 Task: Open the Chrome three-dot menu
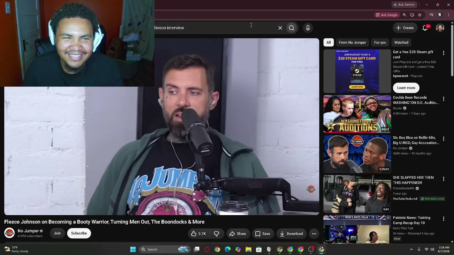(448, 15)
